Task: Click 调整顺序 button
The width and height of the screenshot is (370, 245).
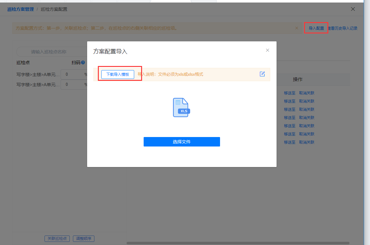Action: coord(84,239)
